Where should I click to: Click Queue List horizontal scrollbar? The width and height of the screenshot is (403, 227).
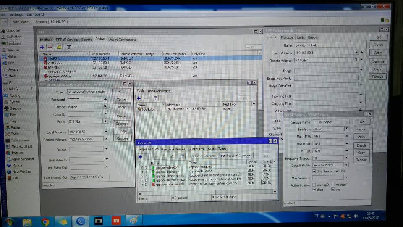pos(207,192)
